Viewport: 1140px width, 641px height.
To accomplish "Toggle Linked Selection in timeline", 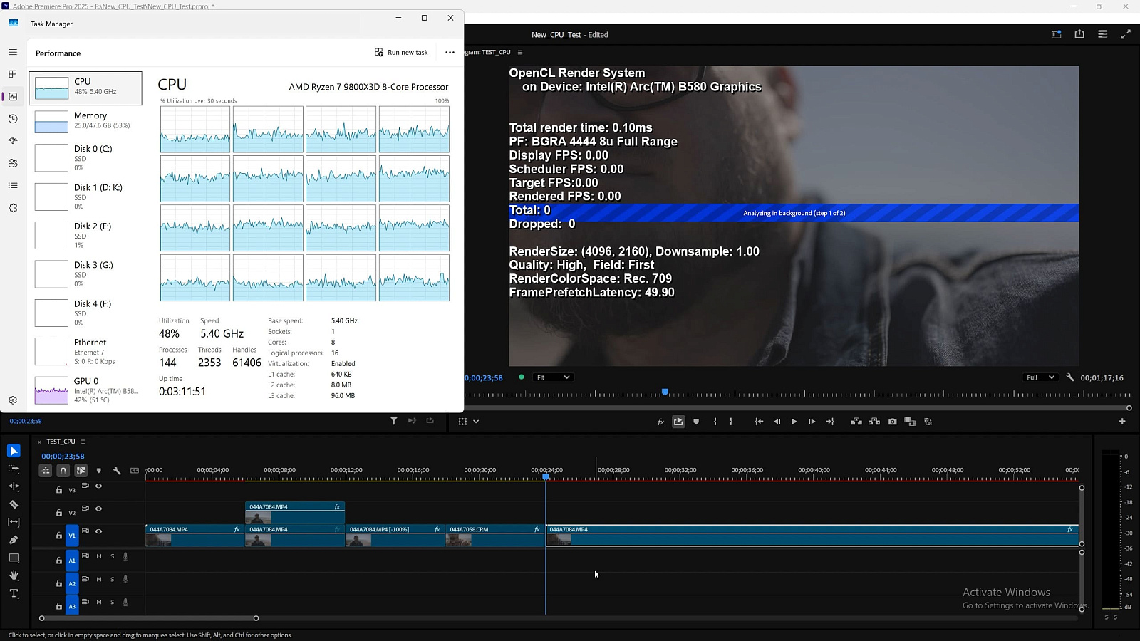I will [81, 471].
